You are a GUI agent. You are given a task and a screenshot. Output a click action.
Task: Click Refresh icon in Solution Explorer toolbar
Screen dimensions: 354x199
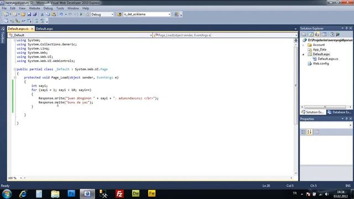(x=311, y=34)
